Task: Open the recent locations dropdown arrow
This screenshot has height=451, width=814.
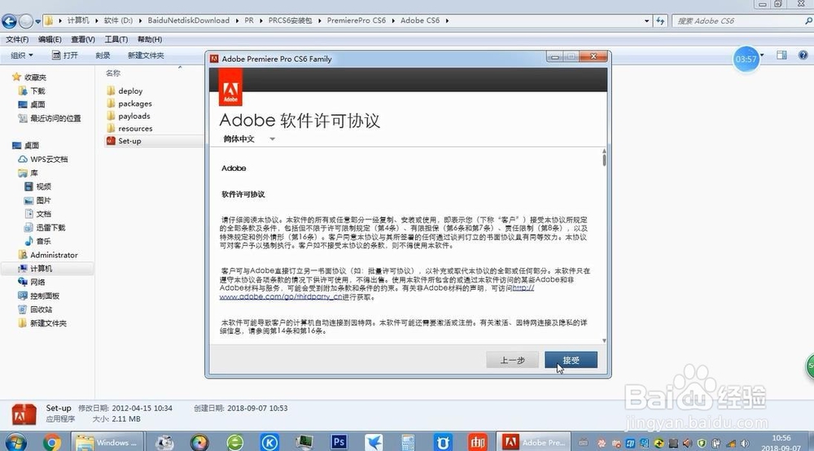Action: [x=38, y=22]
